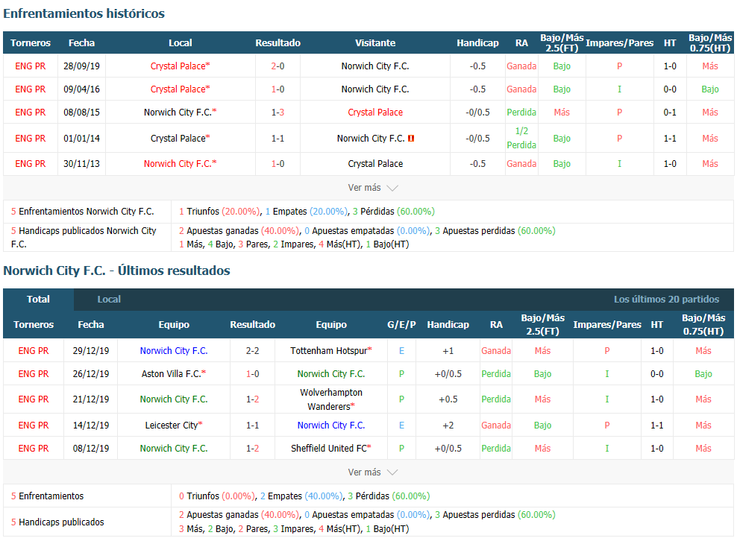Screen dimensions: 740x544
Task: Click 5 Enfrentamientos Norwich City F.C. summary
Action: tap(83, 211)
